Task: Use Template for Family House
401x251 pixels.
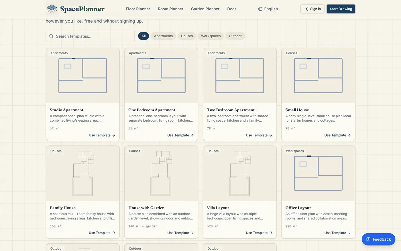Action: point(102,233)
